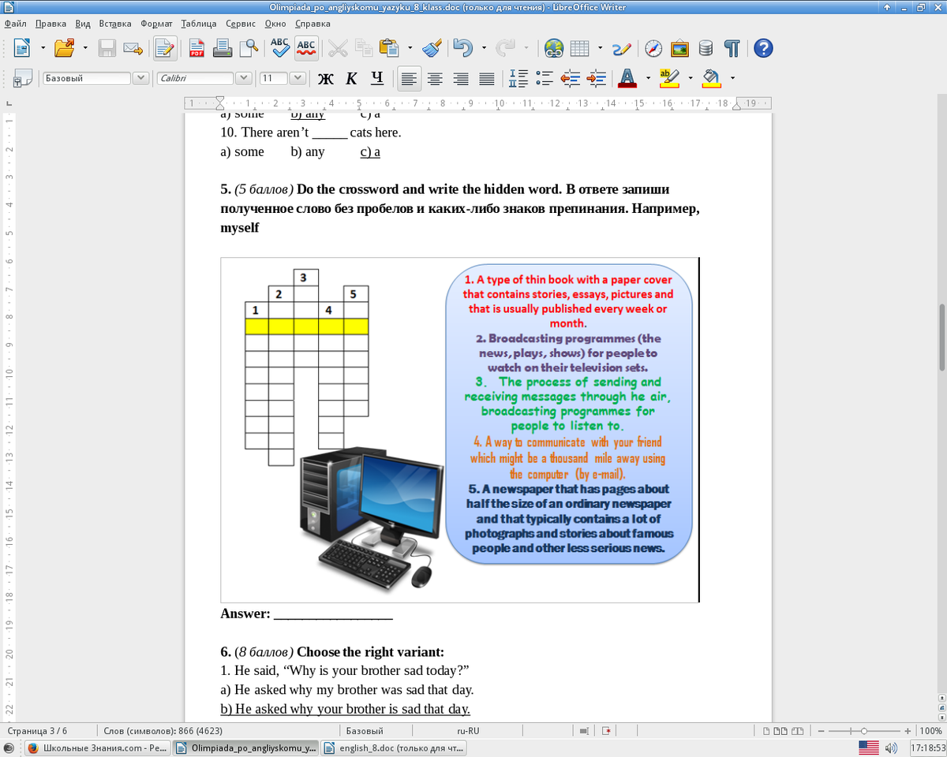This screenshot has height=757, width=947.
Task: Toggle Nonprinting Characters pilcrow
Action: point(732,49)
